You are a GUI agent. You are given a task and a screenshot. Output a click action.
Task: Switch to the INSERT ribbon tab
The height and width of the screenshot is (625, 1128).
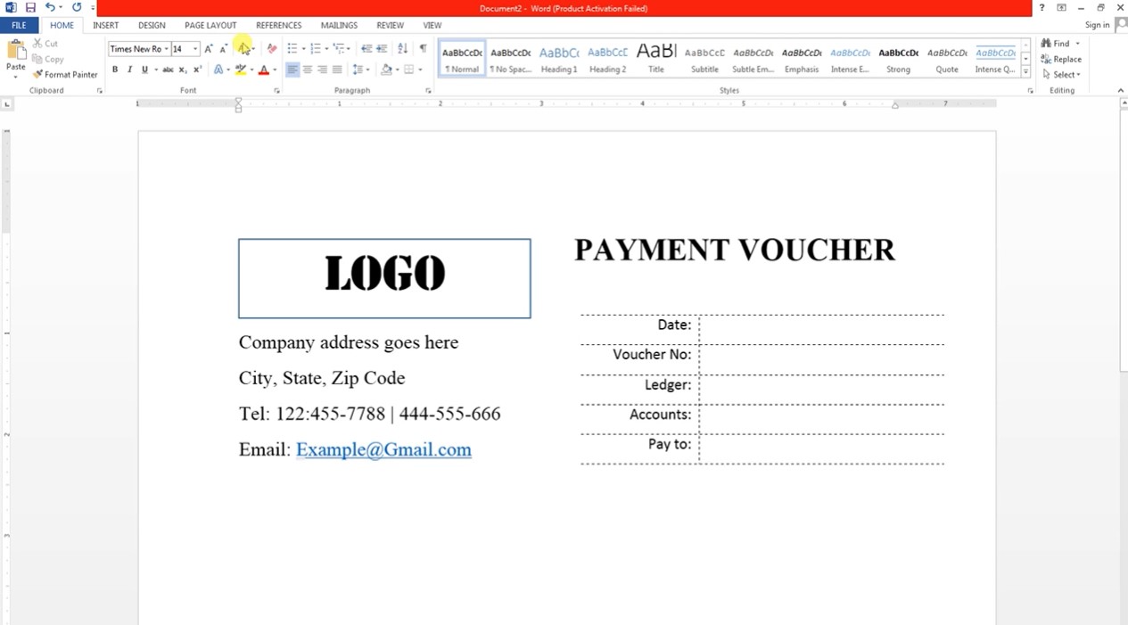pyautogui.click(x=105, y=25)
